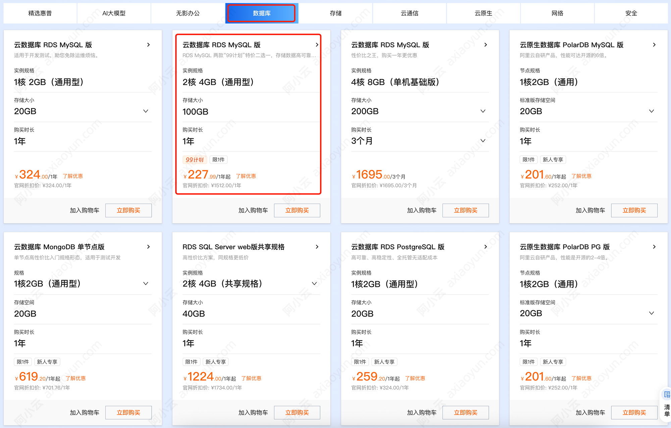The image size is (671, 428).
Task: Open the 存储 tab
Action: 335,13
